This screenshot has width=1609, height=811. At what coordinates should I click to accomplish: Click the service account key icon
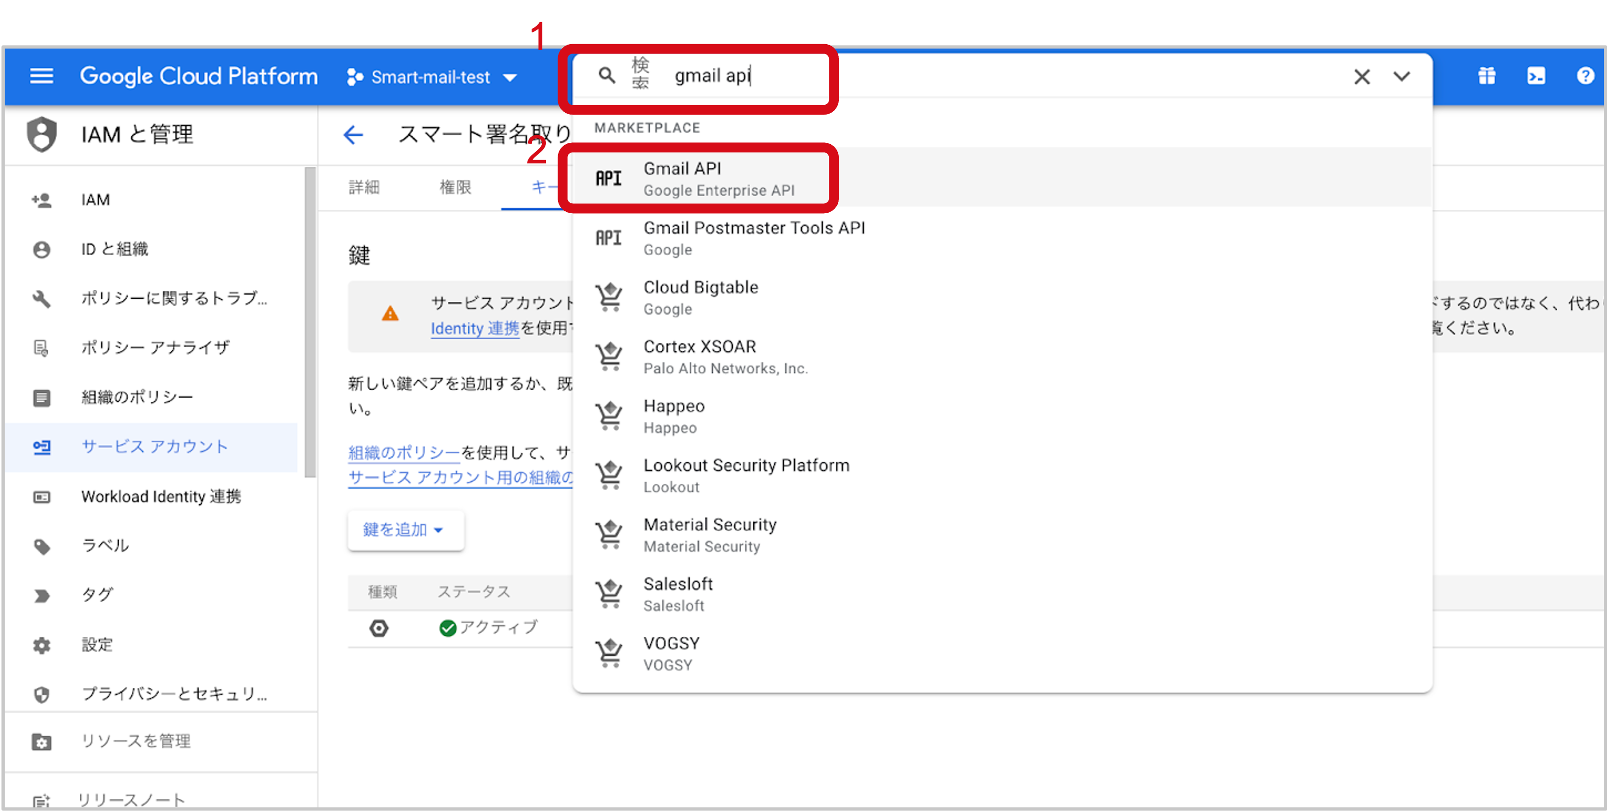[42, 447]
